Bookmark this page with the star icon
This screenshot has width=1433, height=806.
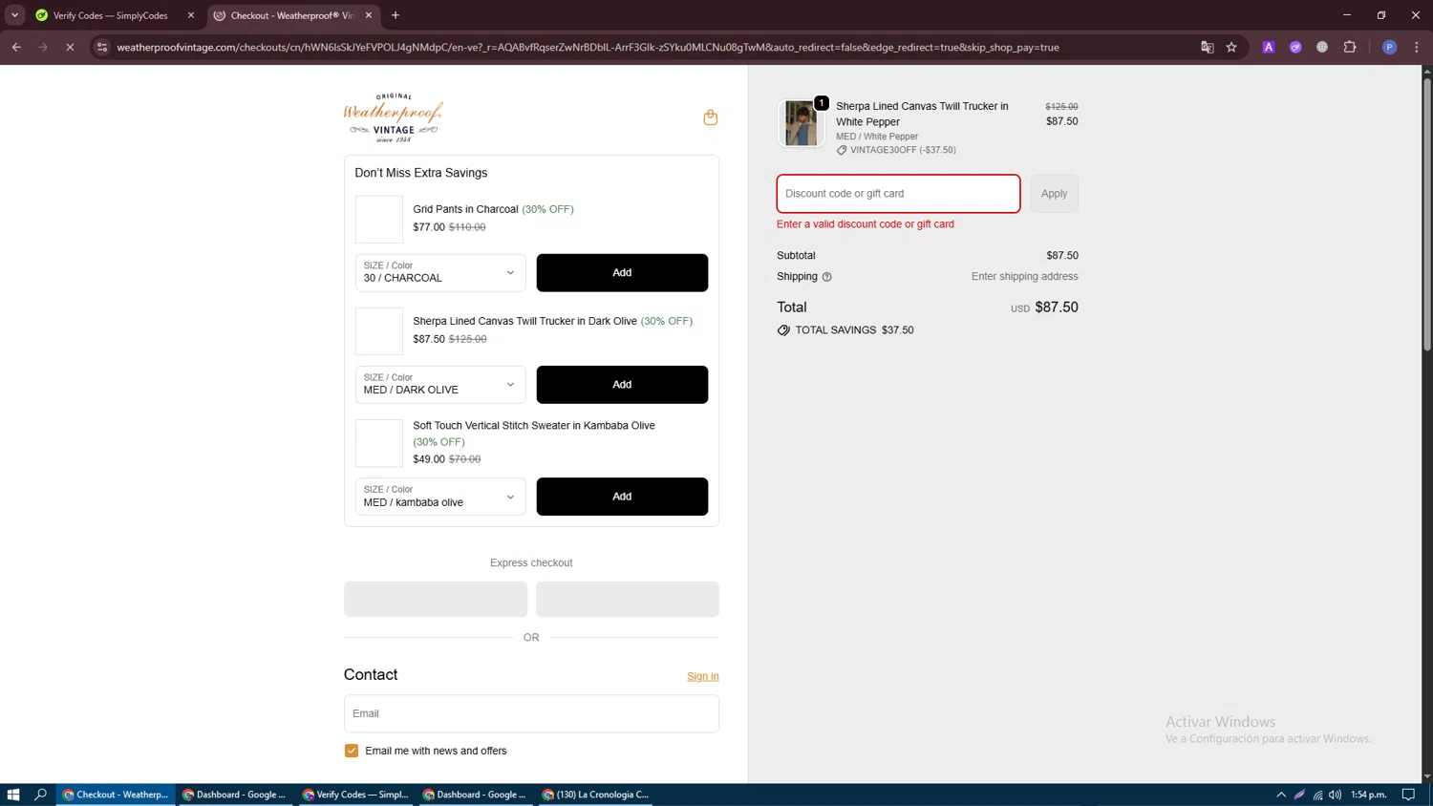pyautogui.click(x=1232, y=47)
